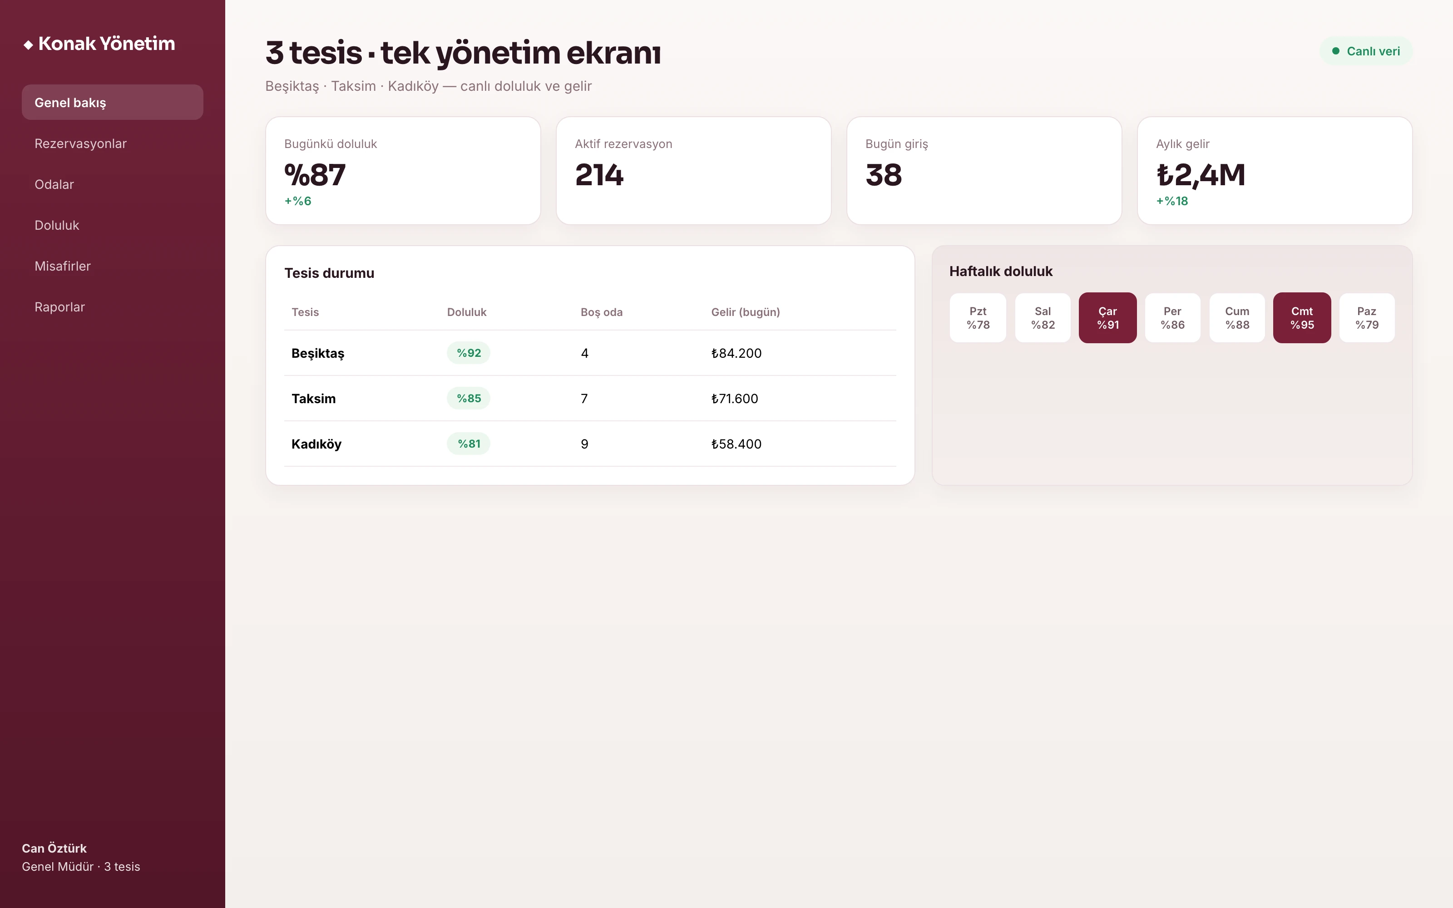Select the Sal %82 day tile

tap(1043, 318)
